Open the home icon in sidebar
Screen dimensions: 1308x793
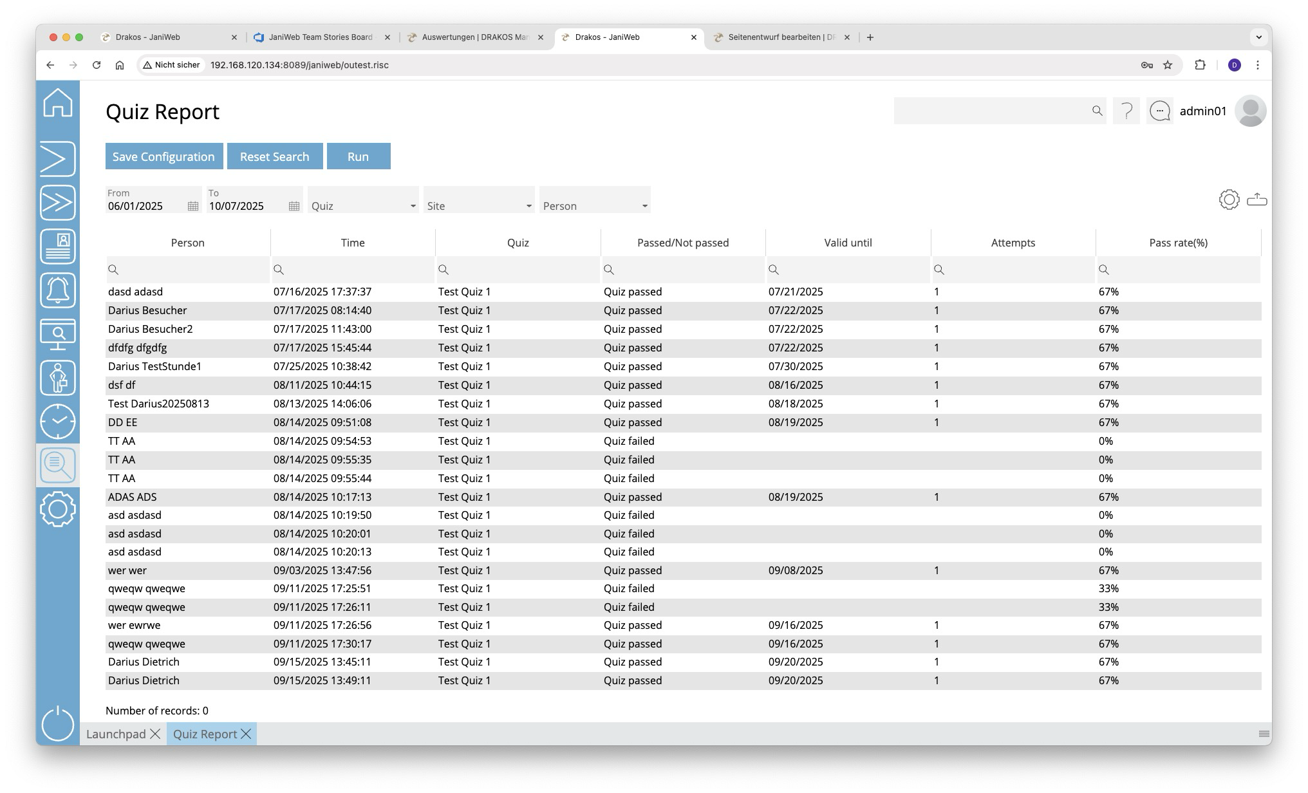click(58, 103)
